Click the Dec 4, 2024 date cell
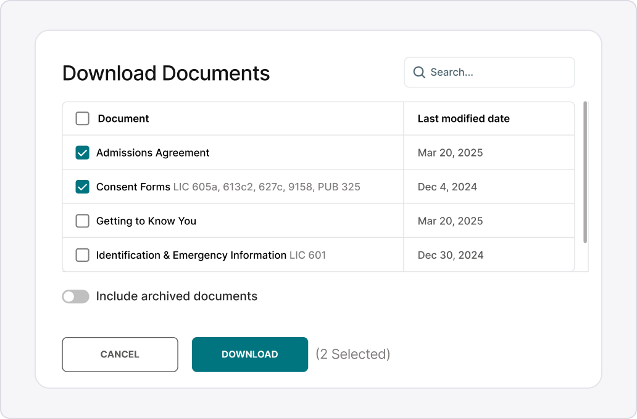Image resolution: width=637 pixels, height=419 pixels. 448,187
